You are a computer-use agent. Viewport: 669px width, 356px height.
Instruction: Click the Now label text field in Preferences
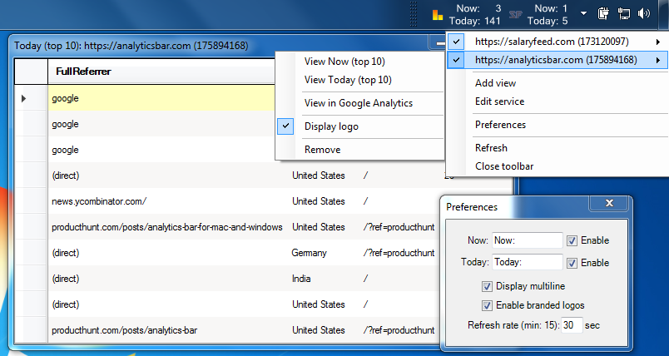point(528,240)
